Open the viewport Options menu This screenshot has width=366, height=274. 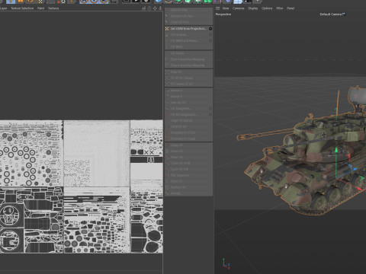point(267,8)
